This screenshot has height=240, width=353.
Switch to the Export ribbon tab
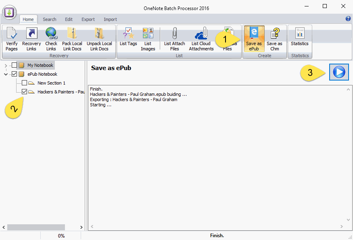point(88,19)
